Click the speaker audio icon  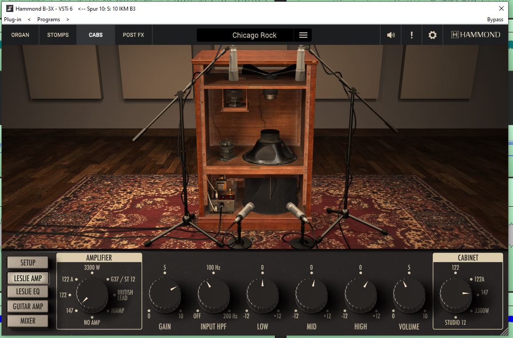point(391,35)
